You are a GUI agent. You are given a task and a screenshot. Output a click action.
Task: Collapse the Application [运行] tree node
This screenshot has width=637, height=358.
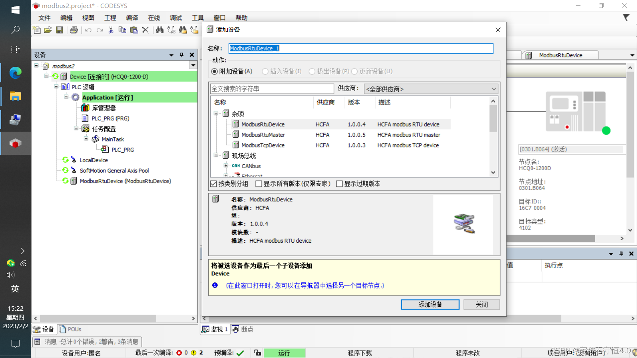pos(66,97)
